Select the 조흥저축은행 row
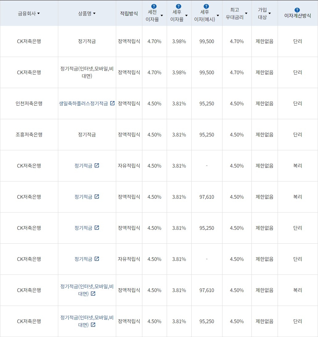The height and width of the screenshot is (337, 318). [x=29, y=135]
